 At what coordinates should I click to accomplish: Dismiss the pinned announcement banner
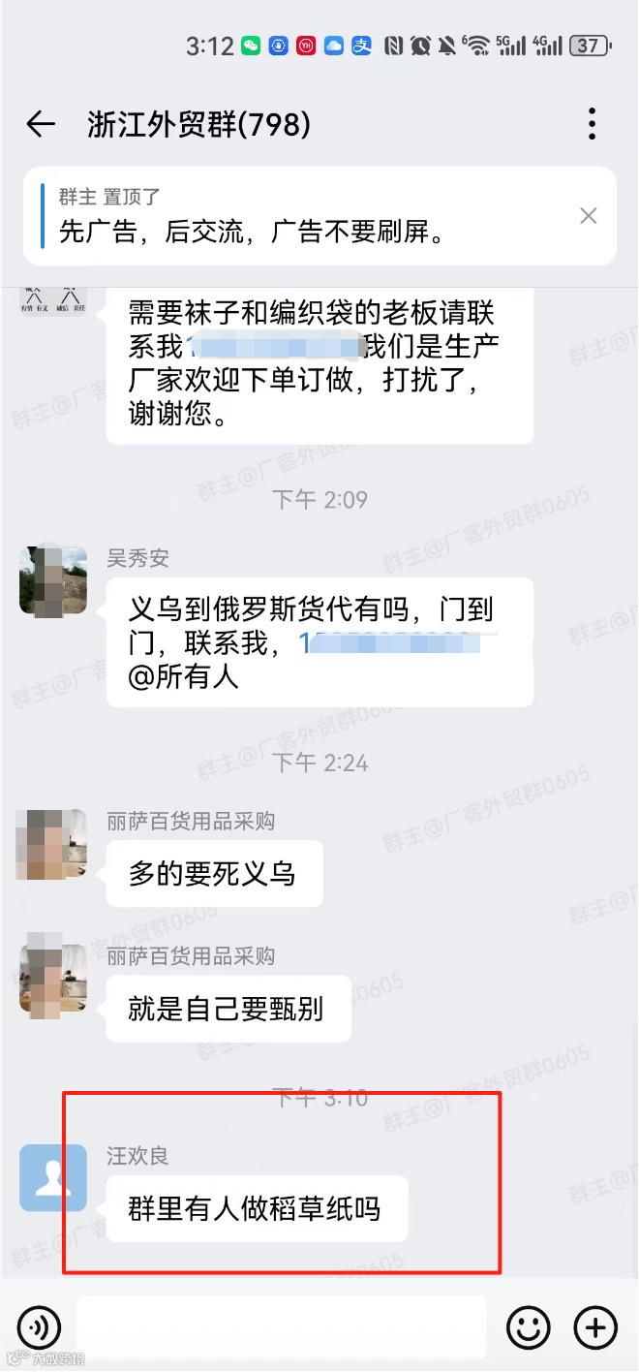[589, 216]
